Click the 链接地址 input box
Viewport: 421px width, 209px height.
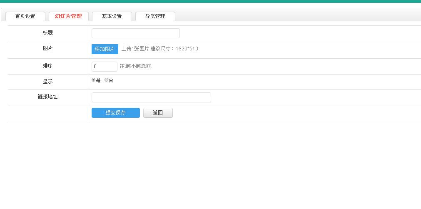[x=151, y=97]
